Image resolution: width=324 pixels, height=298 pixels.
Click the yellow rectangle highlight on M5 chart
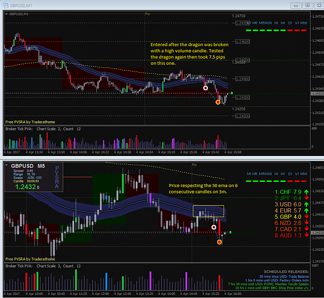[x=208, y=211]
